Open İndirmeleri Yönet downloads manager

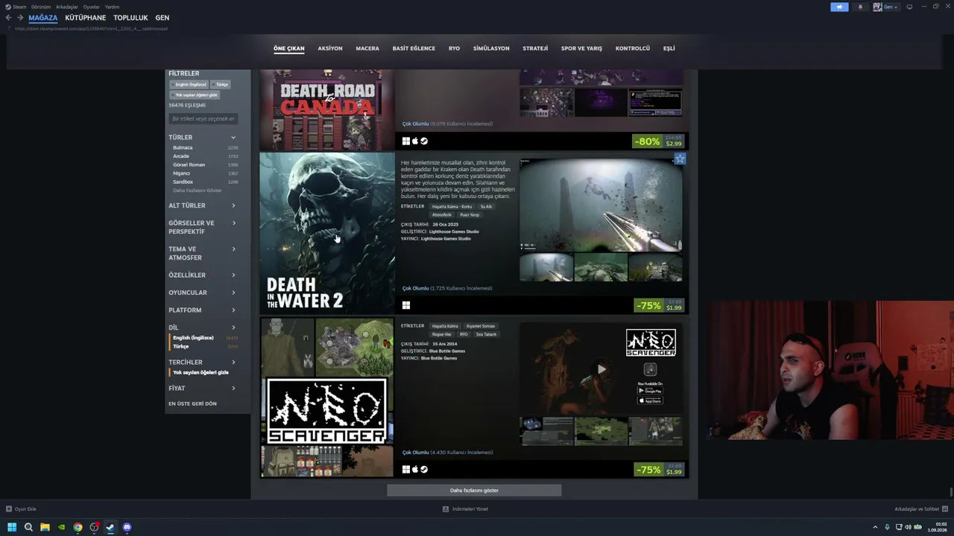click(470, 509)
